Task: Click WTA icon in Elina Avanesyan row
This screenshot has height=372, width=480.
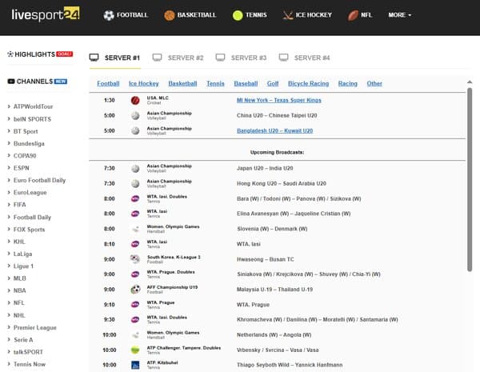Action: point(135,214)
